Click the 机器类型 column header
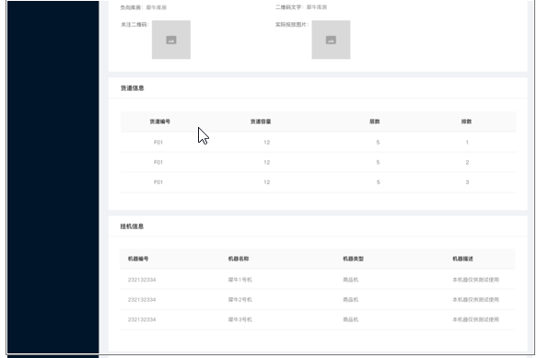537x358 pixels. click(353, 259)
